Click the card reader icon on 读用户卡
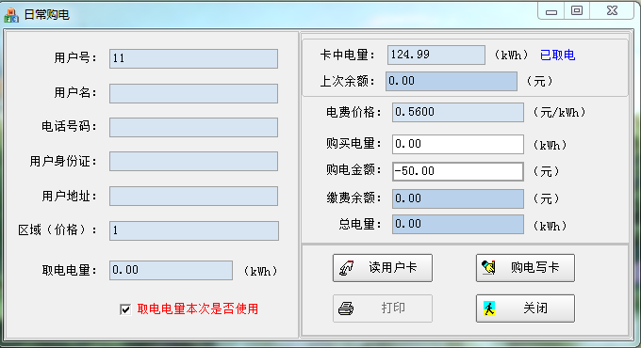This screenshot has height=348, width=641. (346, 268)
